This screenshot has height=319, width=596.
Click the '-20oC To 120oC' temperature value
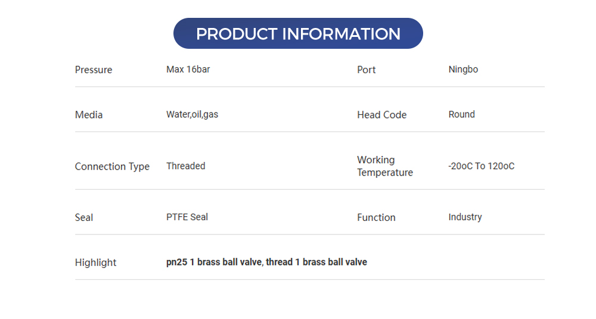481,166
